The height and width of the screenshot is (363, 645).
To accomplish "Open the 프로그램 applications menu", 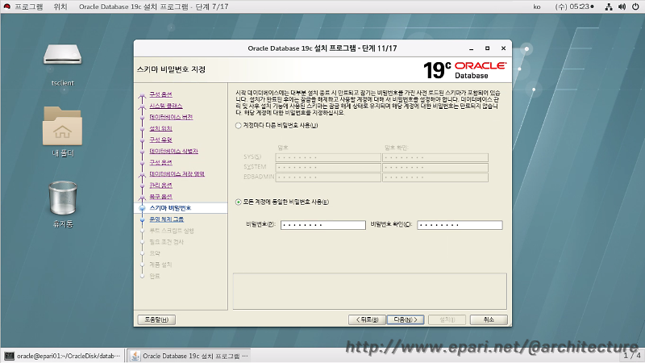I will tap(29, 6).
